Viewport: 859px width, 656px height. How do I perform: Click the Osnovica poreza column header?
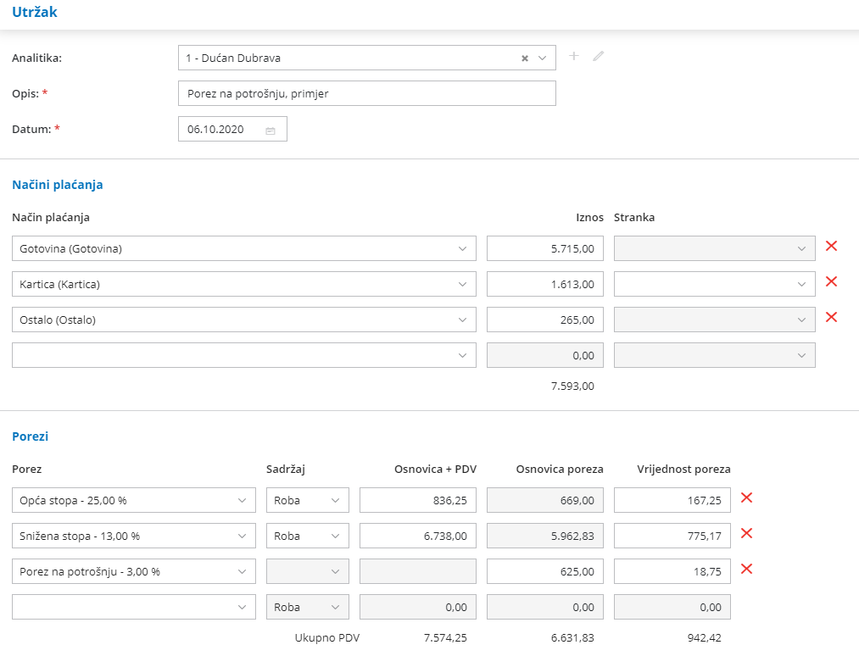click(x=560, y=470)
